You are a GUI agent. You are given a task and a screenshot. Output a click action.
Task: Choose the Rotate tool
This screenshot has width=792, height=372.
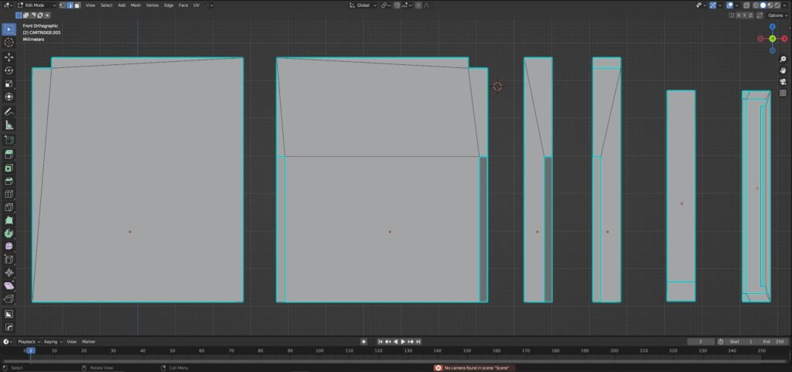point(9,70)
